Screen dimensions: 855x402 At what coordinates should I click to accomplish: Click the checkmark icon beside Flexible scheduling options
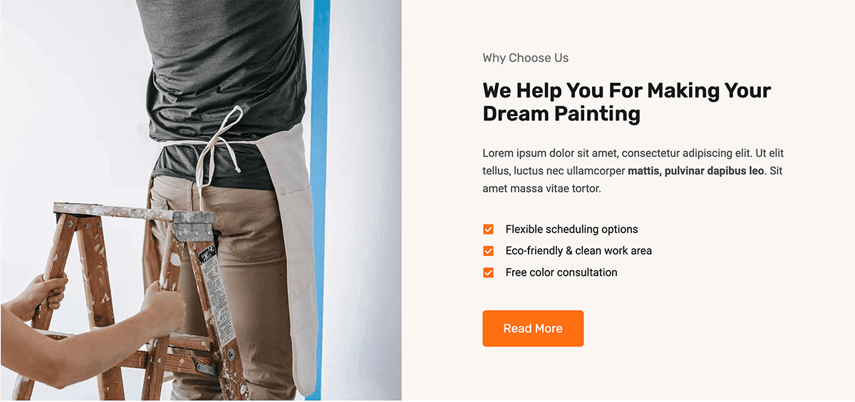(488, 230)
